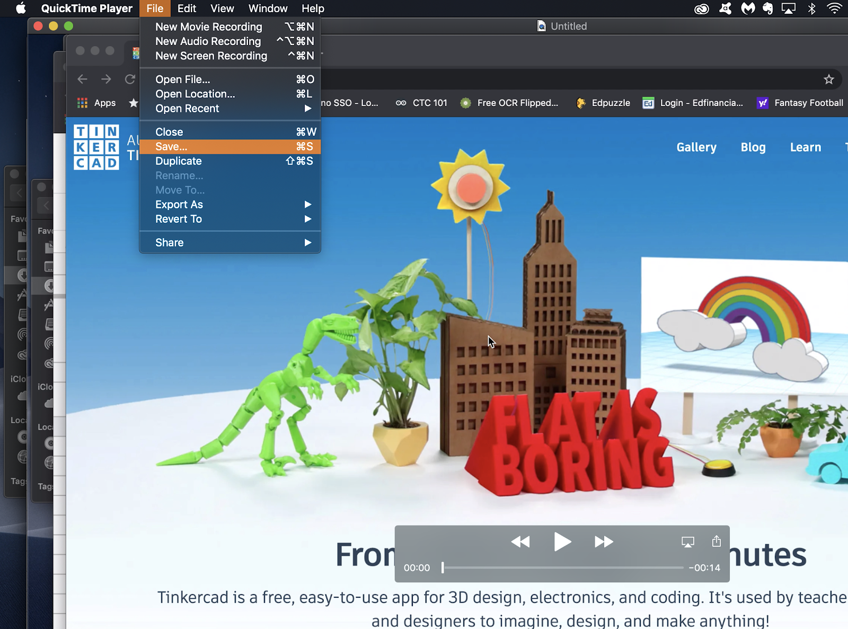The height and width of the screenshot is (629, 848).
Task: Expand the Revert To submenu
Action: 230,219
